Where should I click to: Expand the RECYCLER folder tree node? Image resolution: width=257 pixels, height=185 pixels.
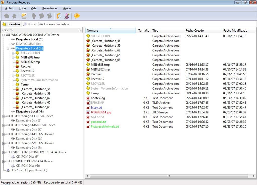coord(13,76)
